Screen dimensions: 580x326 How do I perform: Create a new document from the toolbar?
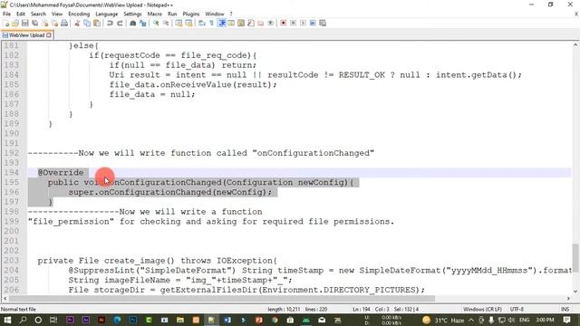point(6,23)
